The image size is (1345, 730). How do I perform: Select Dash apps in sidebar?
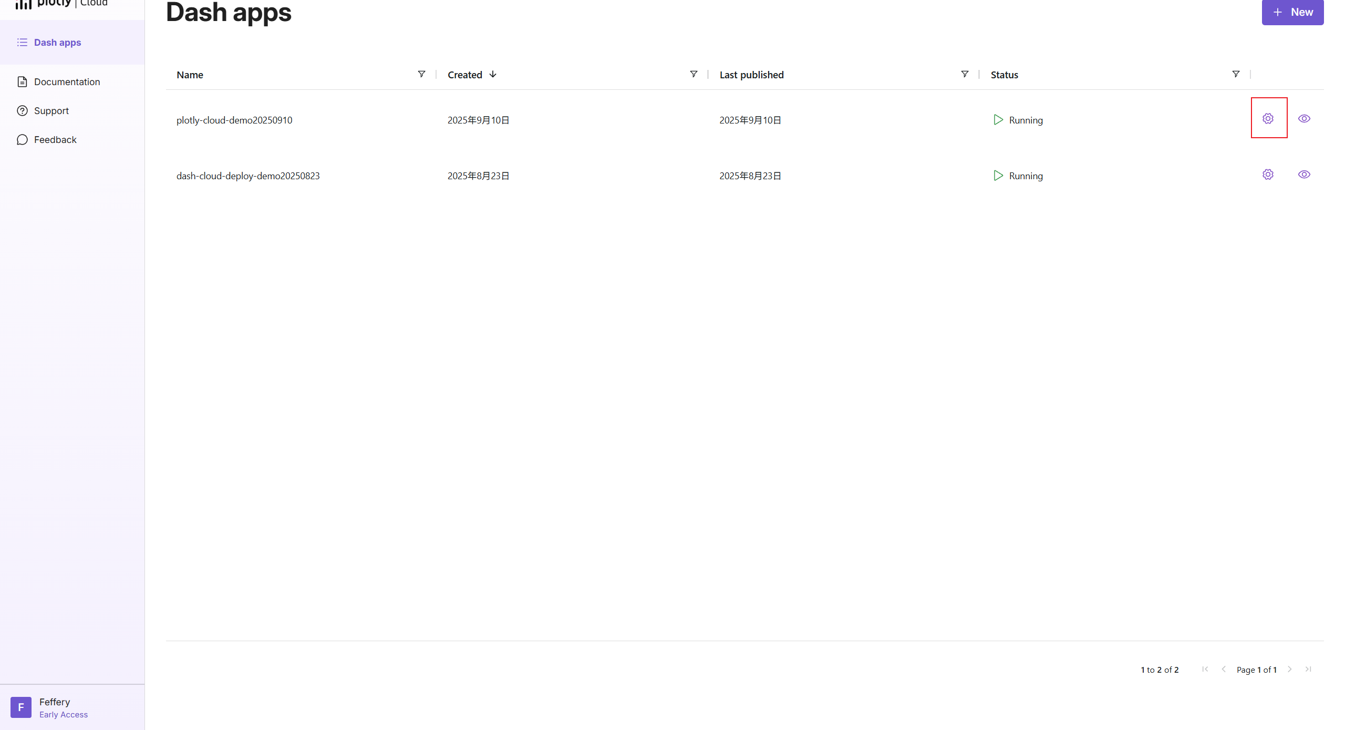tap(57, 43)
